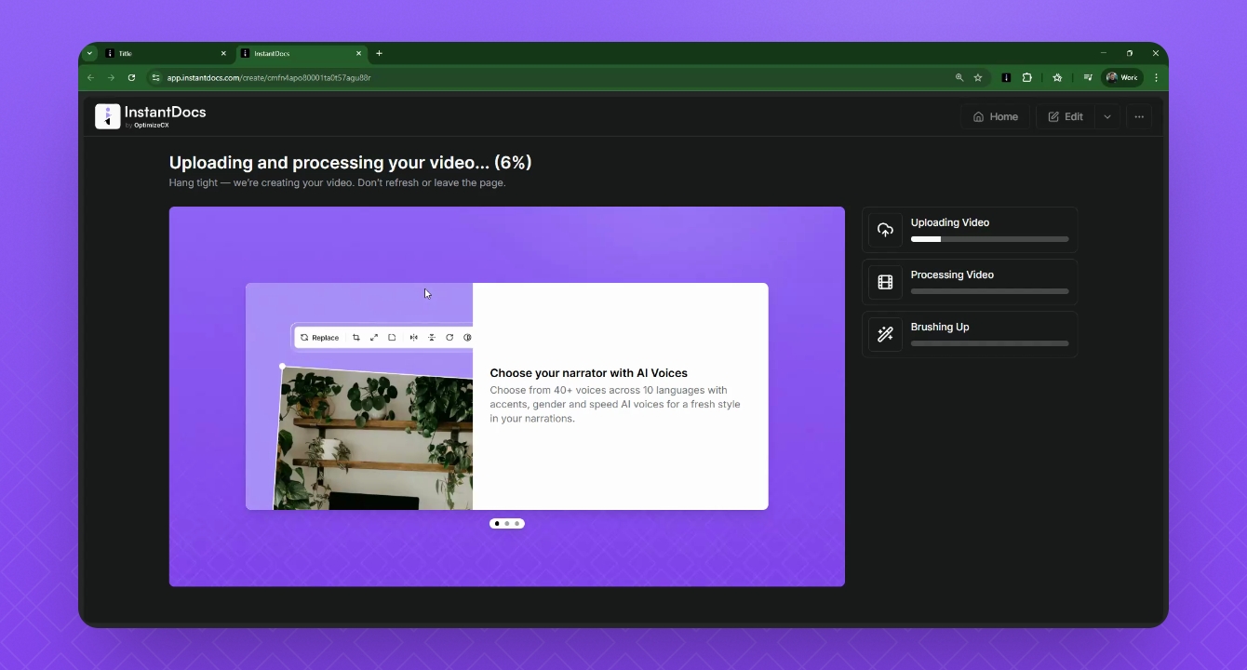The image size is (1247, 670).
Task: Click the Brushing Up magic wand icon
Action: pyautogui.click(x=885, y=334)
